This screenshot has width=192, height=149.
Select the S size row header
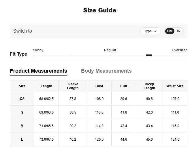click(22, 112)
